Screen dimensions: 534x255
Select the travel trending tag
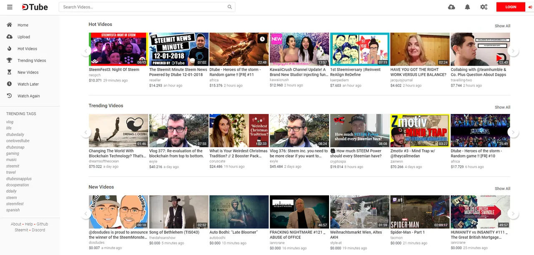coord(11,172)
